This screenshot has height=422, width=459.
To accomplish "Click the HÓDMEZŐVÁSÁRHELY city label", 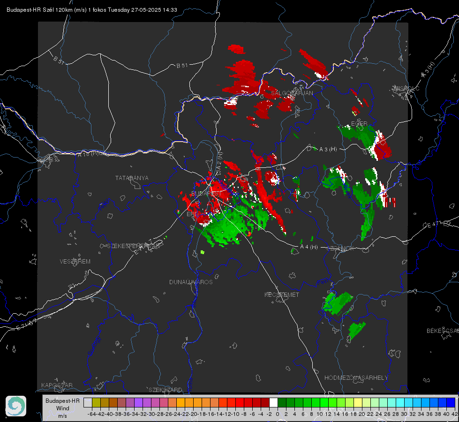I will point(356,378).
